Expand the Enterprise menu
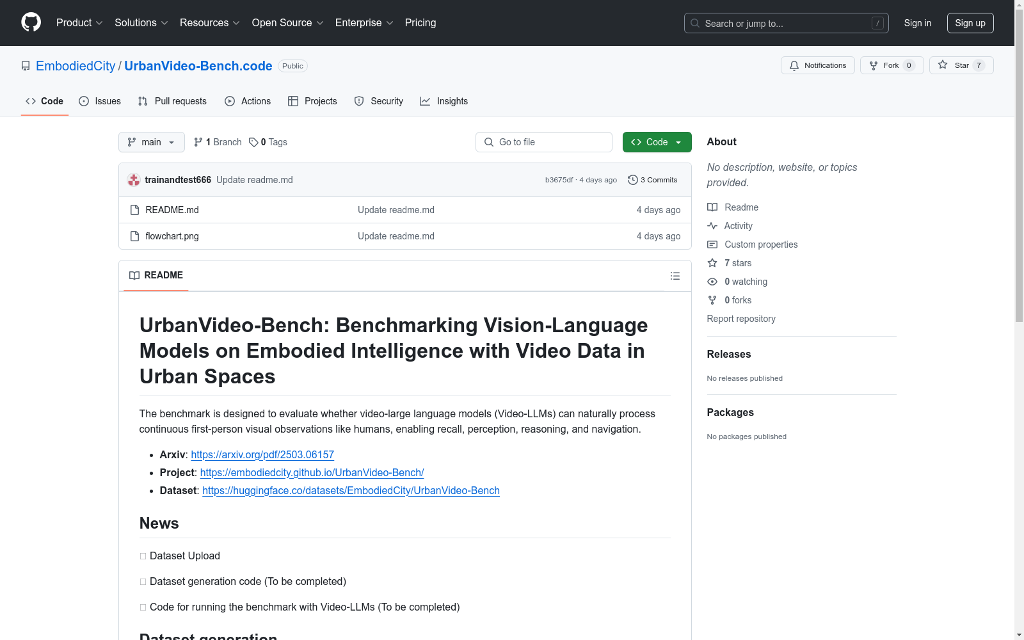Image resolution: width=1024 pixels, height=640 pixels. point(364,23)
